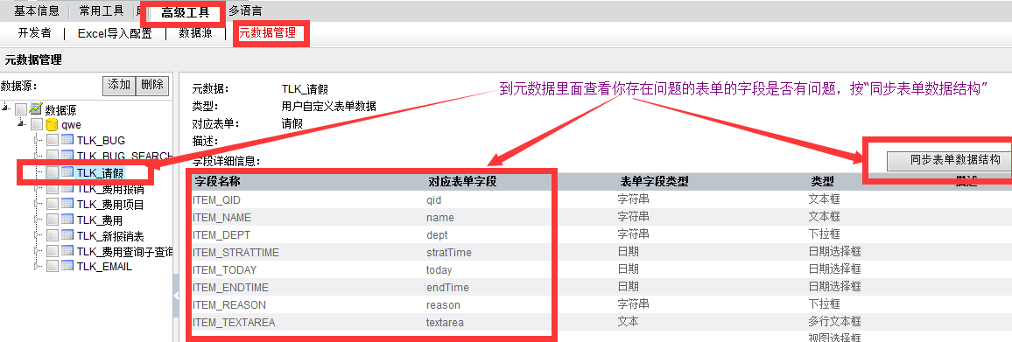Open the 常用工具 tab
The width and height of the screenshot is (1012, 342).
point(102,11)
